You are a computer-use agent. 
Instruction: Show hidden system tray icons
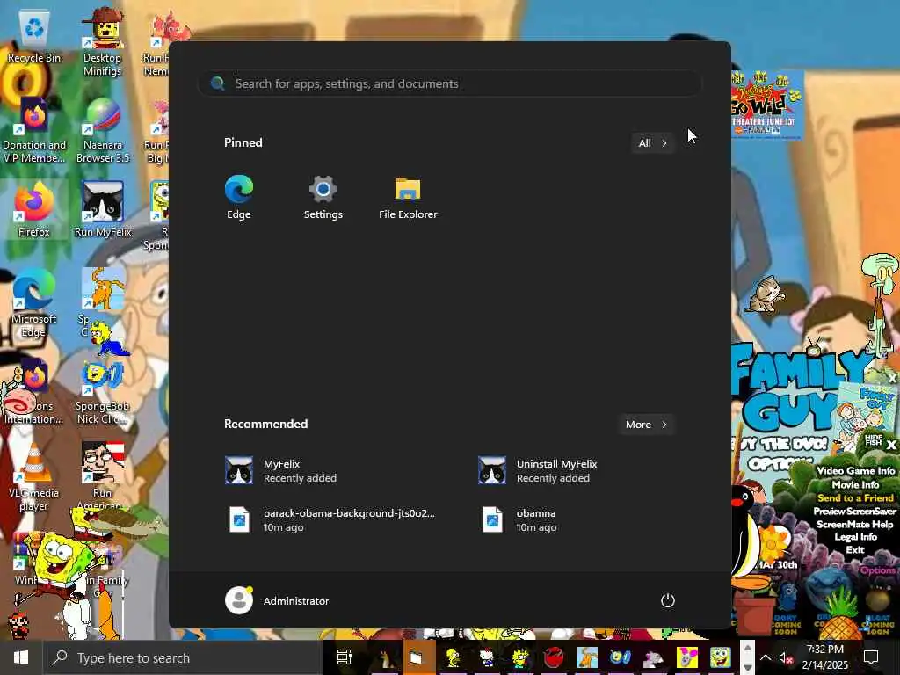(766, 657)
